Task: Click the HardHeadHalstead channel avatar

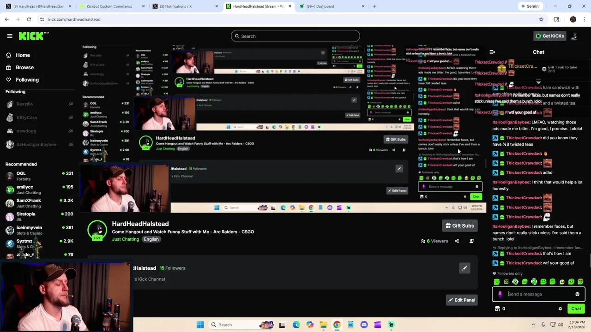Action: click(x=97, y=230)
